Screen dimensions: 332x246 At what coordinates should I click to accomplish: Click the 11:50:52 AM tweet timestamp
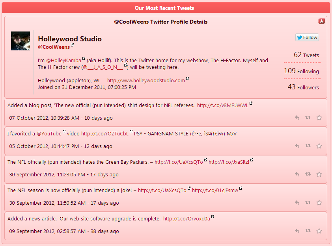coord(64,203)
